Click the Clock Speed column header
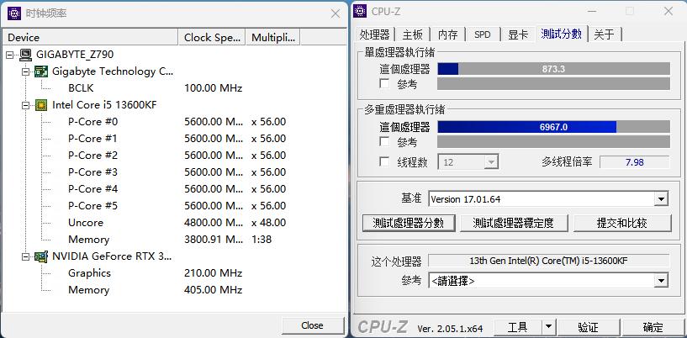This screenshot has width=687, height=338. (x=212, y=37)
